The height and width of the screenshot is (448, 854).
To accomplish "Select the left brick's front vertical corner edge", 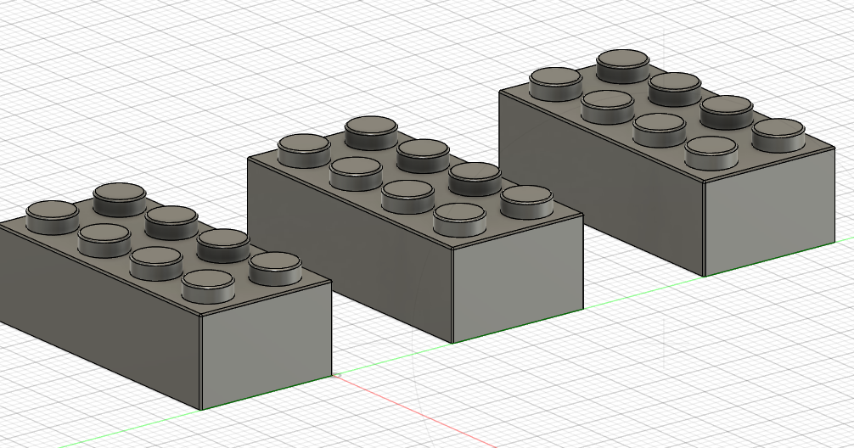I will [200, 362].
